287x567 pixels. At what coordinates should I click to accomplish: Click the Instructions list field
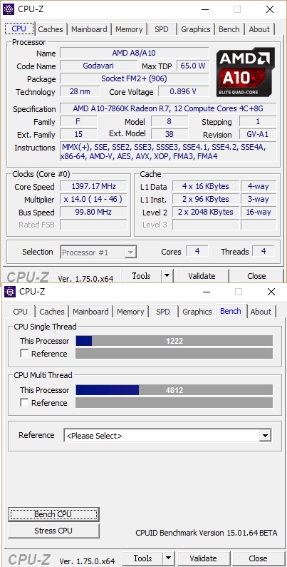point(168,152)
